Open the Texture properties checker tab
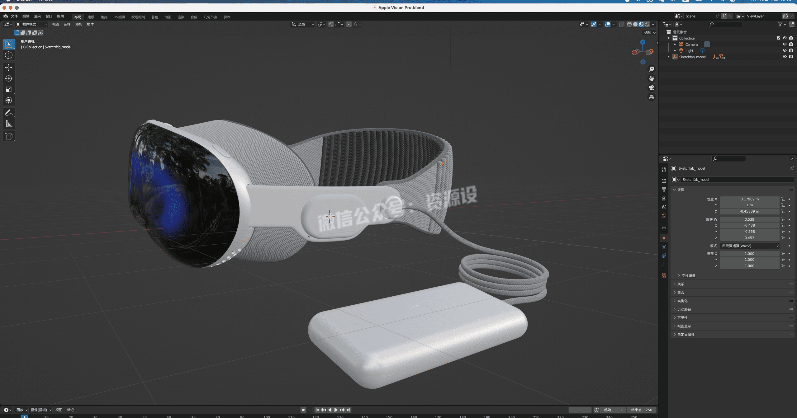The height and width of the screenshot is (418, 797). 664,275
